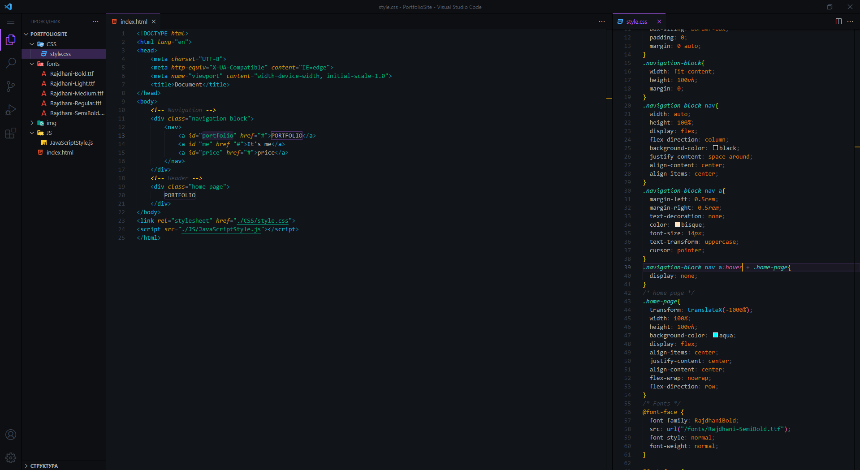Open more actions for index.html editor group
This screenshot has width=860, height=470.
tap(602, 22)
